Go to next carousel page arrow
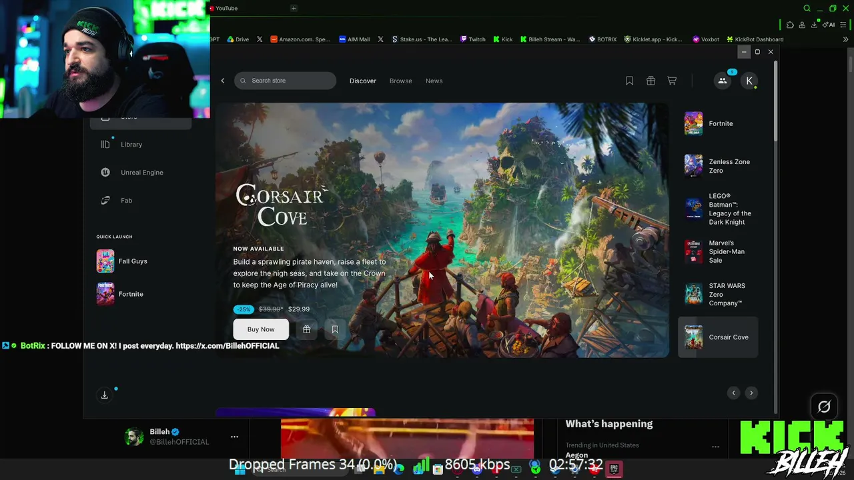This screenshot has height=480, width=854. [751, 393]
